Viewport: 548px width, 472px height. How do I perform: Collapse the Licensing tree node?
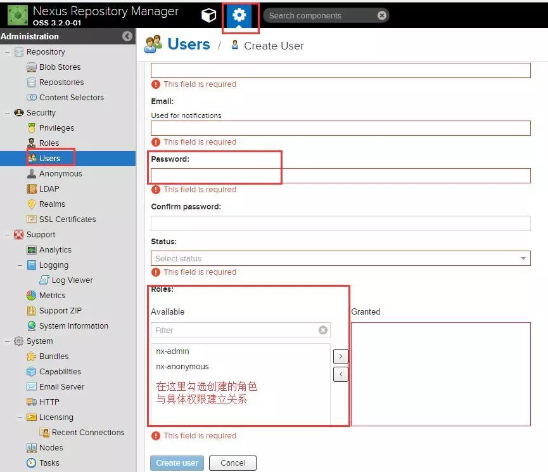tap(20, 417)
